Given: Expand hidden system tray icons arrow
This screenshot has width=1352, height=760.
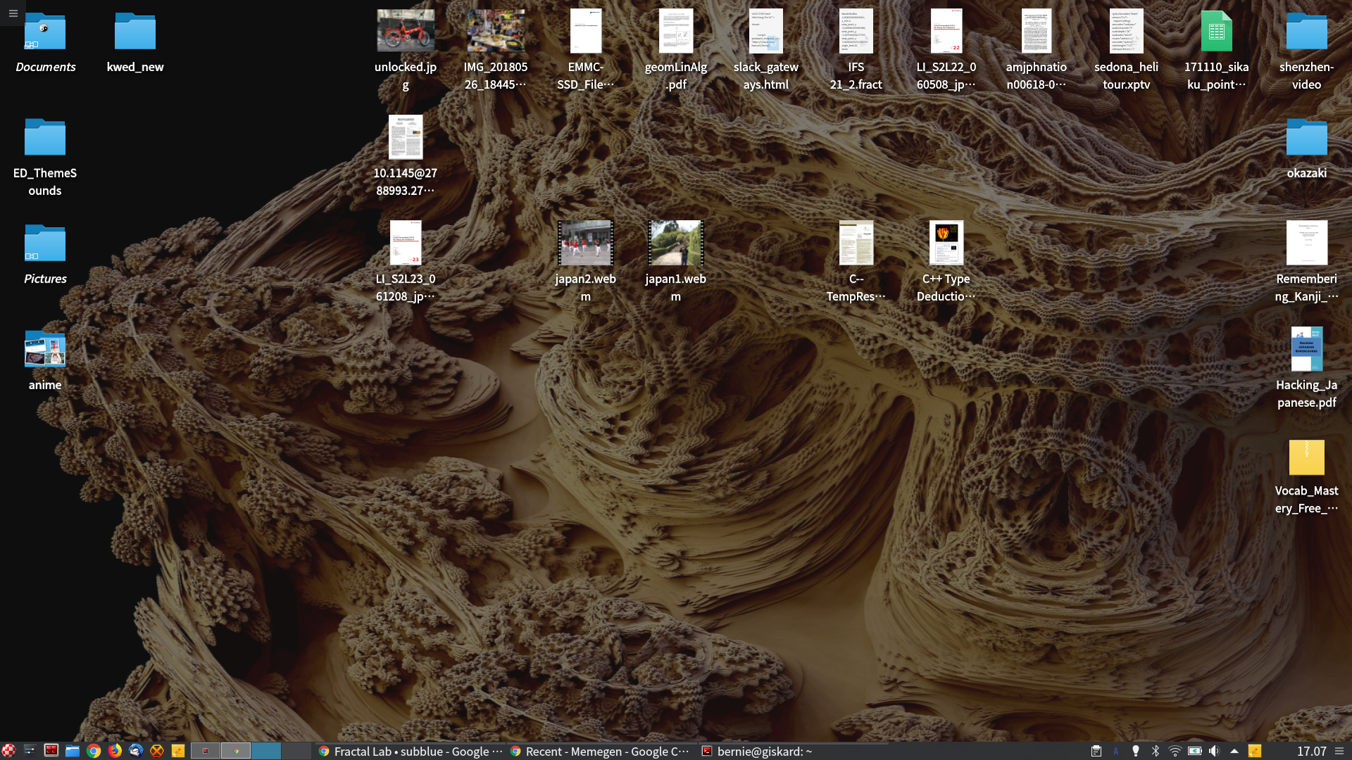Looking at the screenshot, I should tap(1234, 751).
